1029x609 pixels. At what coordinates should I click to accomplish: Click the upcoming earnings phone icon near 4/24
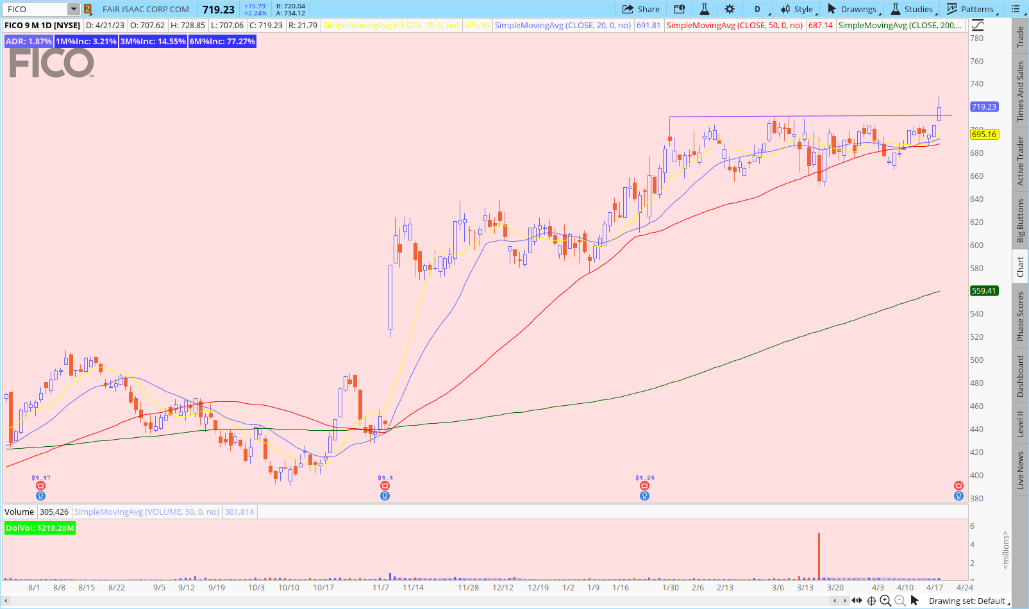pyautogui.click(x=958, y=486)
